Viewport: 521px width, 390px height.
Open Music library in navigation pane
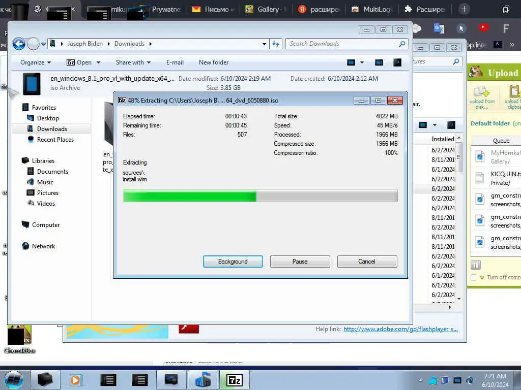45,182
